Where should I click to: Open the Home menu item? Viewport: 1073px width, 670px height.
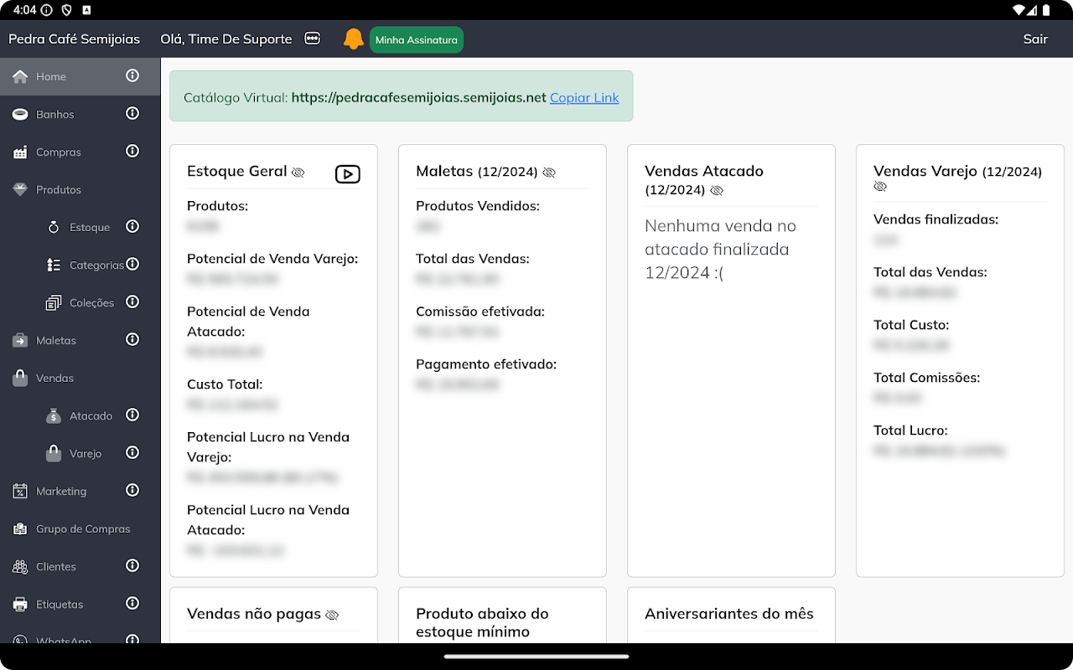(80, 76)
